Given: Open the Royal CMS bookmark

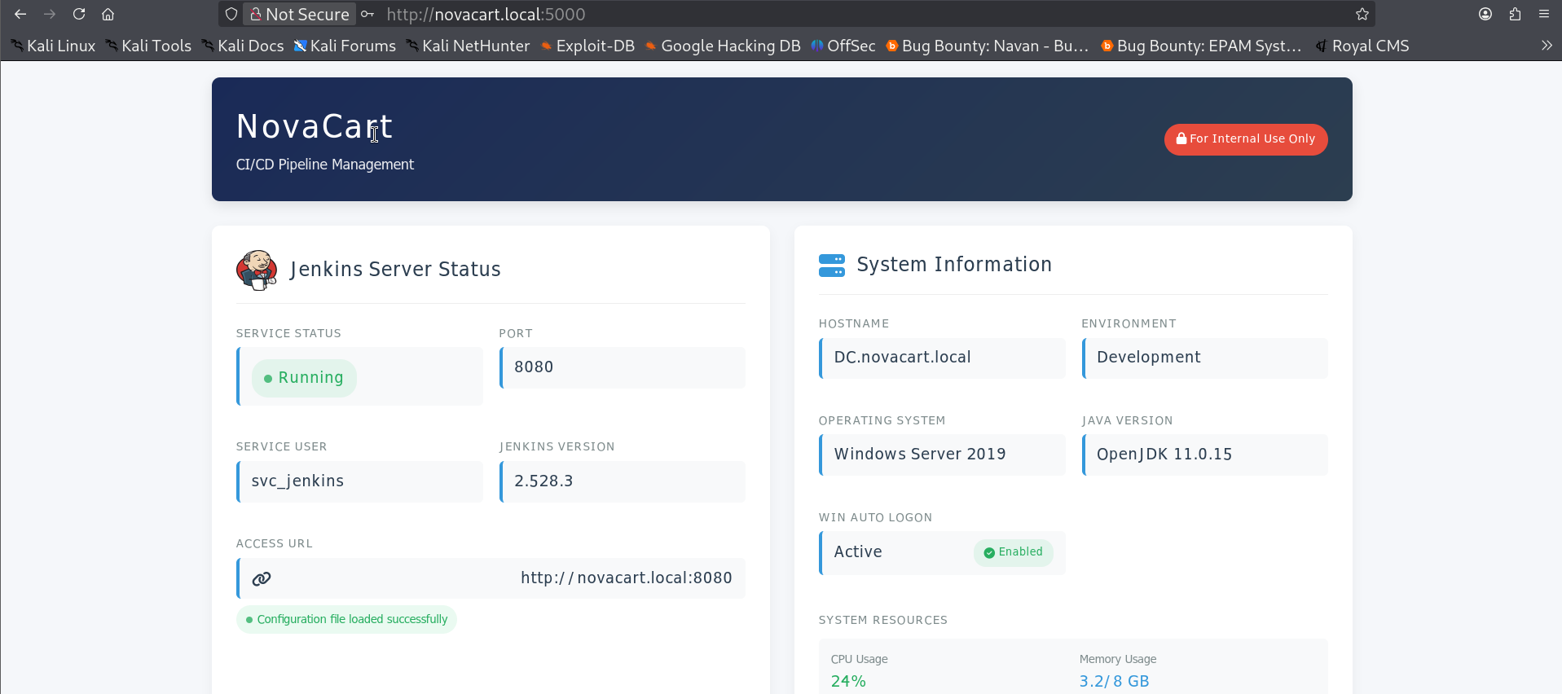Looking at the screenshot, I should tap(1362, 46).
